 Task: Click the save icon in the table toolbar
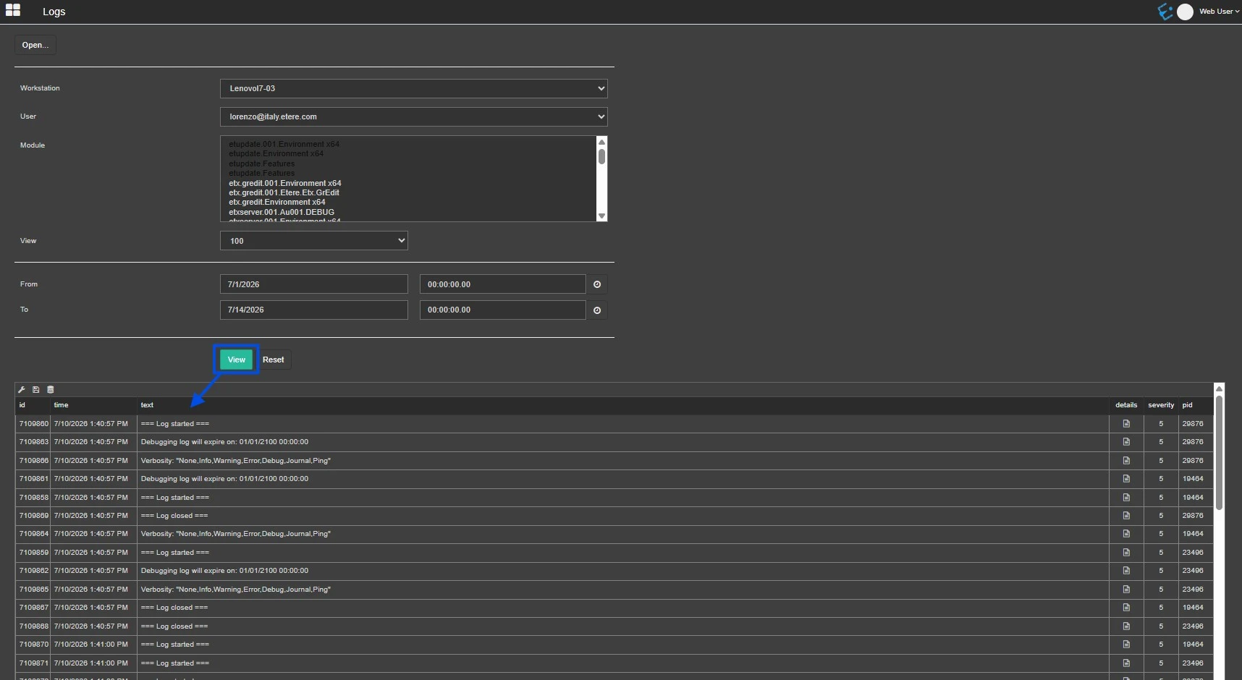[x=36, y=389]
